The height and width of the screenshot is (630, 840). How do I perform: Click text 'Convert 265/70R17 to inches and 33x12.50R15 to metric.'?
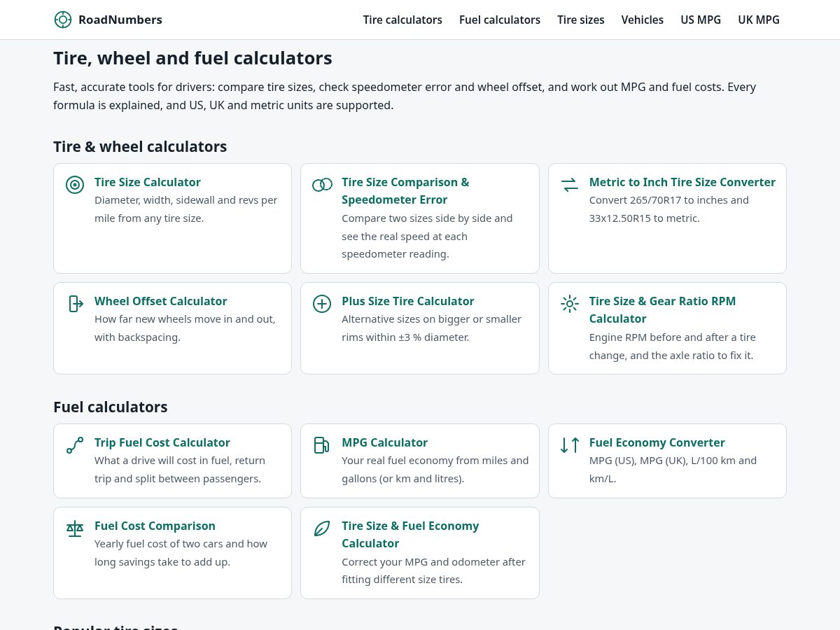pyautogui.click(x=669, y=209)
